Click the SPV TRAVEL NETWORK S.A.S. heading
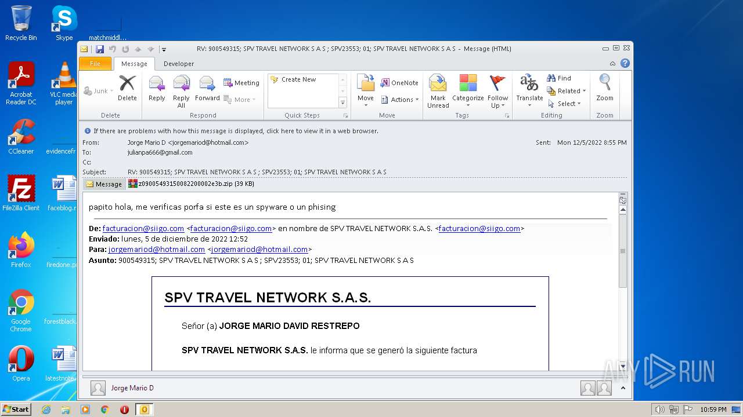743x417 pixels. point(268,298)
